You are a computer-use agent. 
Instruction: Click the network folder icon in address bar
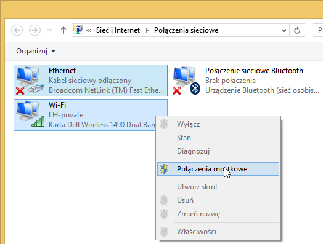[x=78, y=30]
